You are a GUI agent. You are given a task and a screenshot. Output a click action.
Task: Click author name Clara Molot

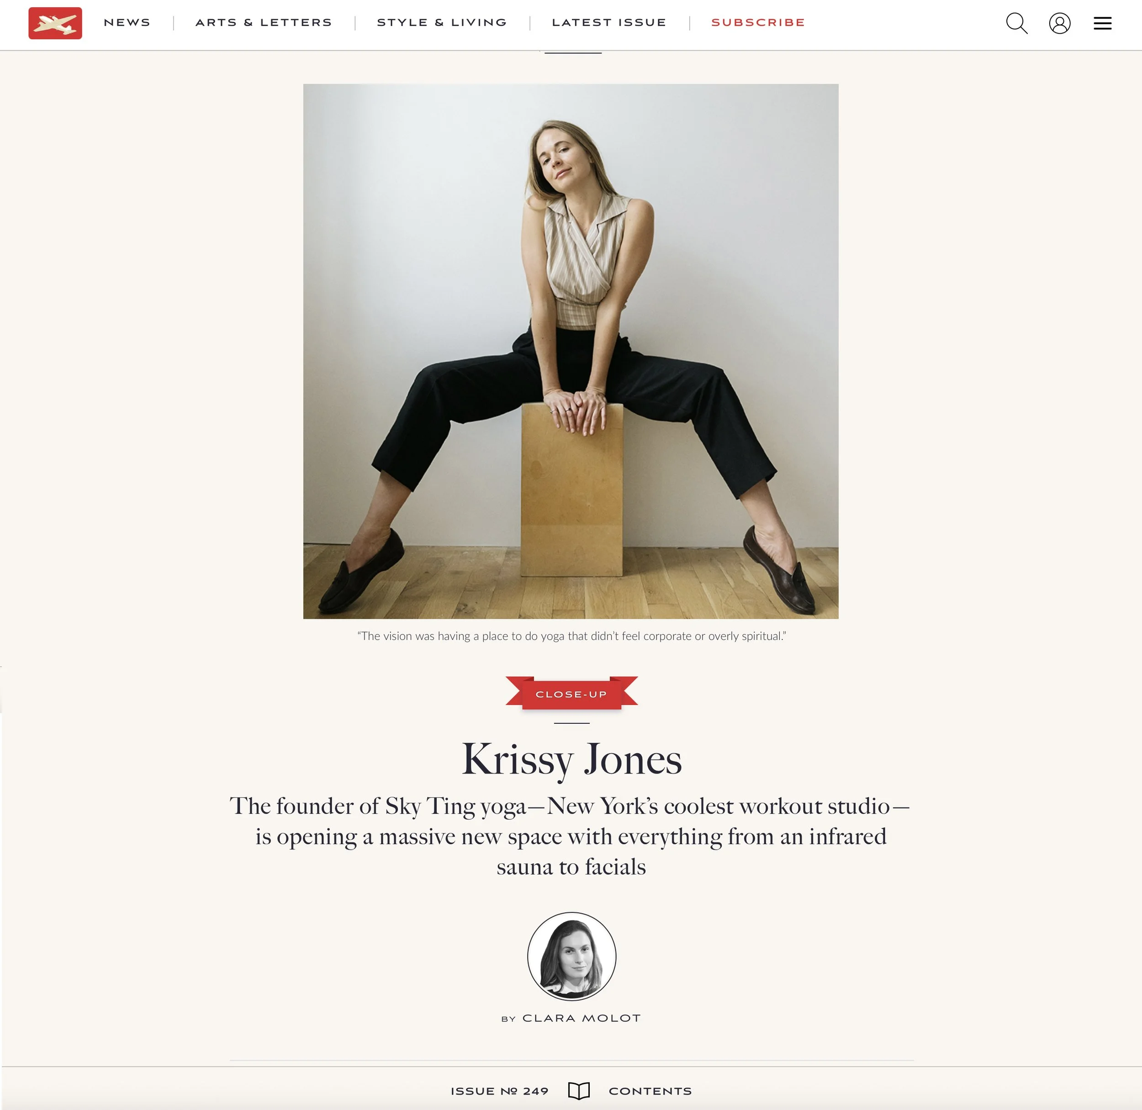pyautogui.click(x=582, y=1018)
